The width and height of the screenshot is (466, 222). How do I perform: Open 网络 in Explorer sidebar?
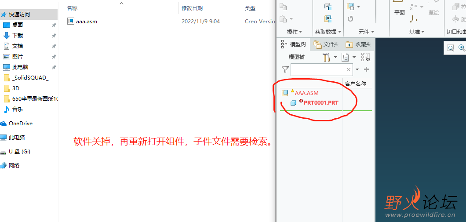(x=14, y=166)
